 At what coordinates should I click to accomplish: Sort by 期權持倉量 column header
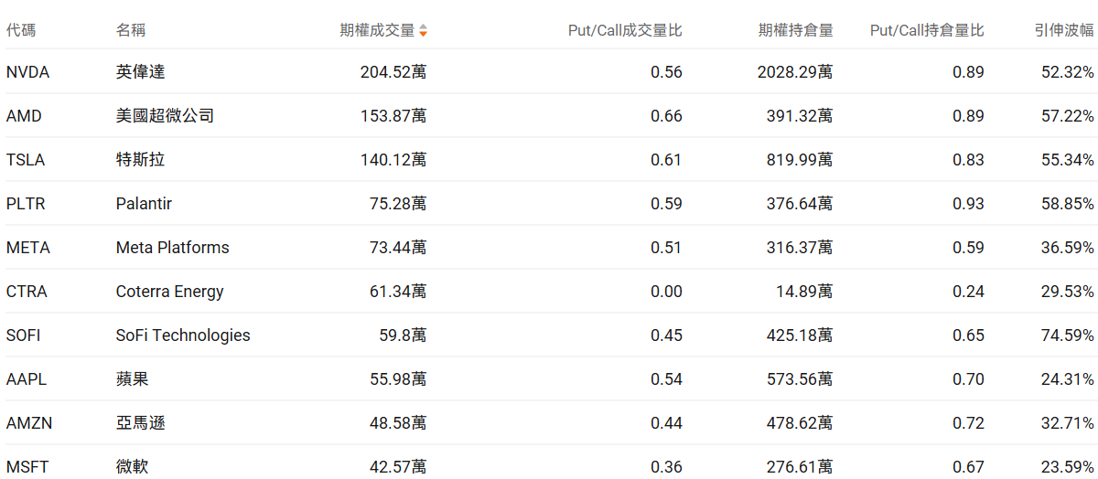click(795, 30)
